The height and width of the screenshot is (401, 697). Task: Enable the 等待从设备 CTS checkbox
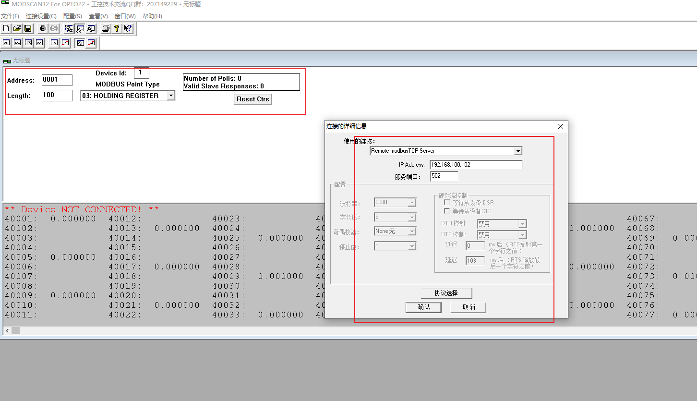click(x=447, y=211)
